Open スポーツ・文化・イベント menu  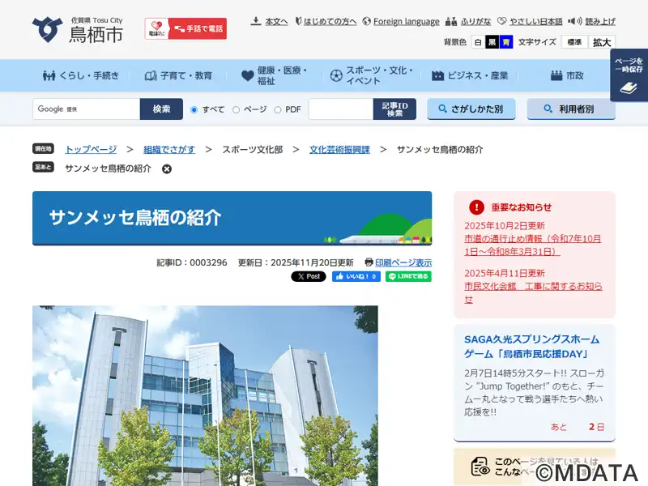(372, 75)
